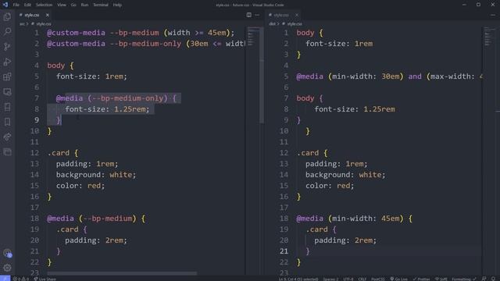Screen dimensions: 500x281
Task: Click 'background: white;' in the right editor
Action: (x=345, y=175)
